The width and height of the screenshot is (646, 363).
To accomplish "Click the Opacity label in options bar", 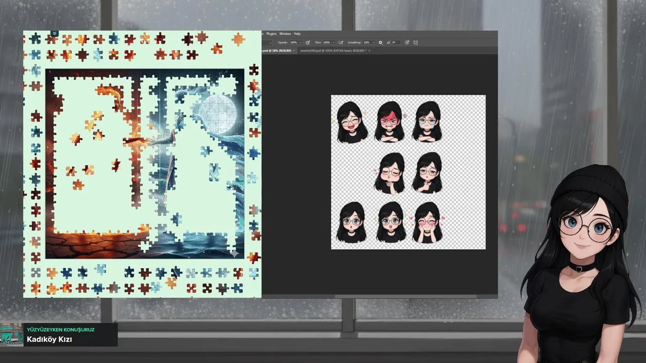I will pyautogui.click(x=283, y=42).
